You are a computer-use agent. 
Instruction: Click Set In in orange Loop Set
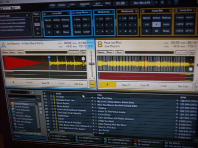coord(147,18)
